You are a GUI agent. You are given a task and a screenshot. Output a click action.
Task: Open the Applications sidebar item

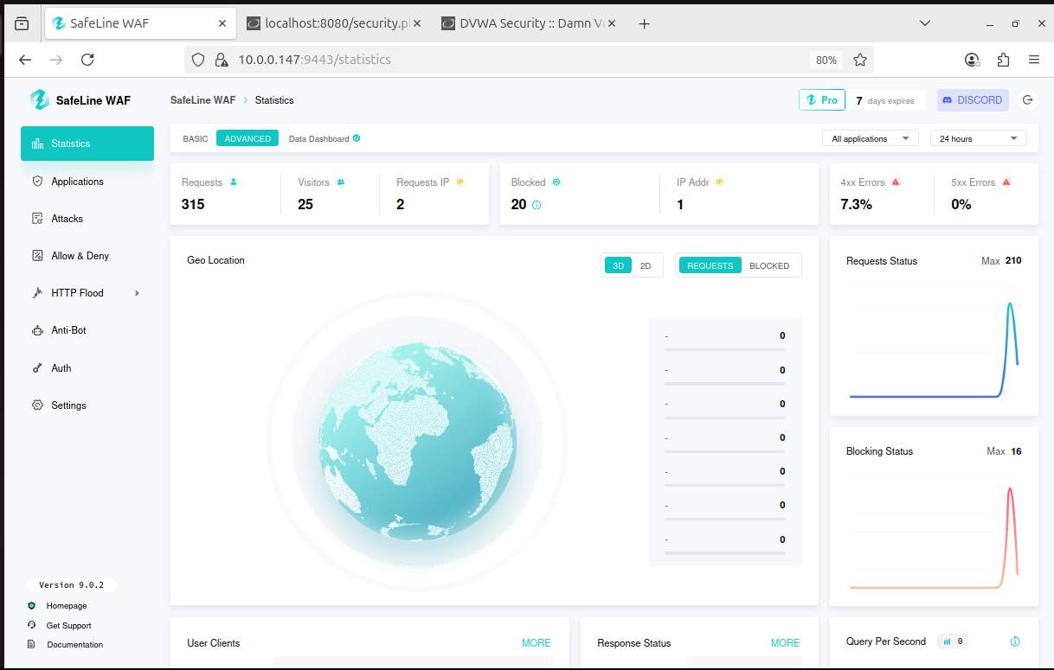point(87,182)
